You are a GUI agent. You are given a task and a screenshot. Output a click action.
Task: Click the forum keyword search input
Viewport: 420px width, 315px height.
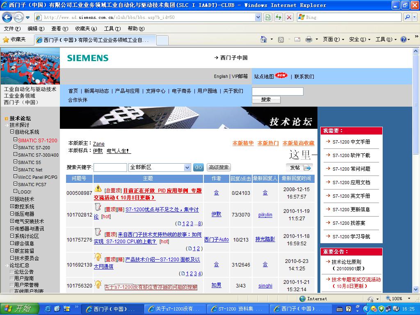tap(110, 167)
